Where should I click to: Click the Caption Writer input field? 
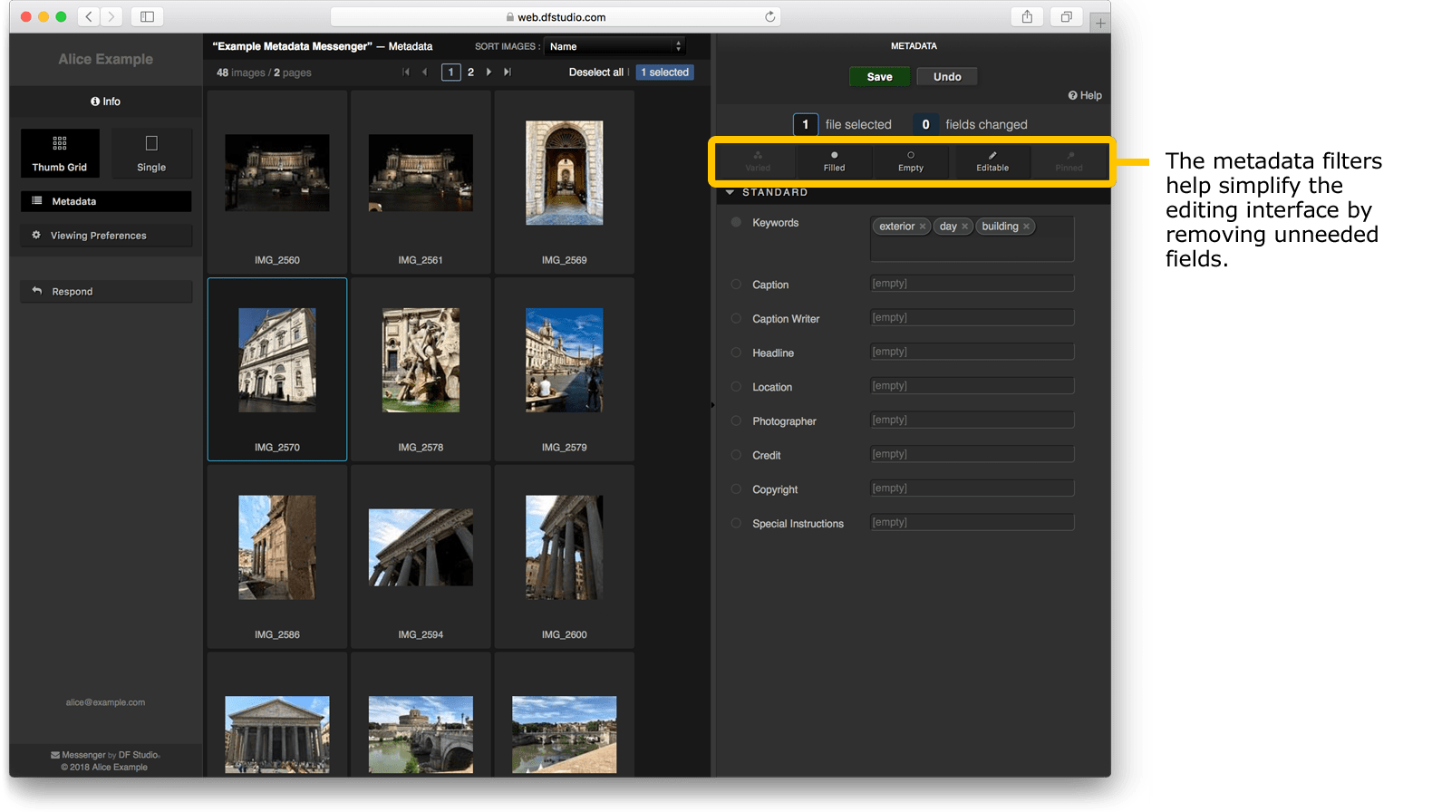tap(972, 317)
